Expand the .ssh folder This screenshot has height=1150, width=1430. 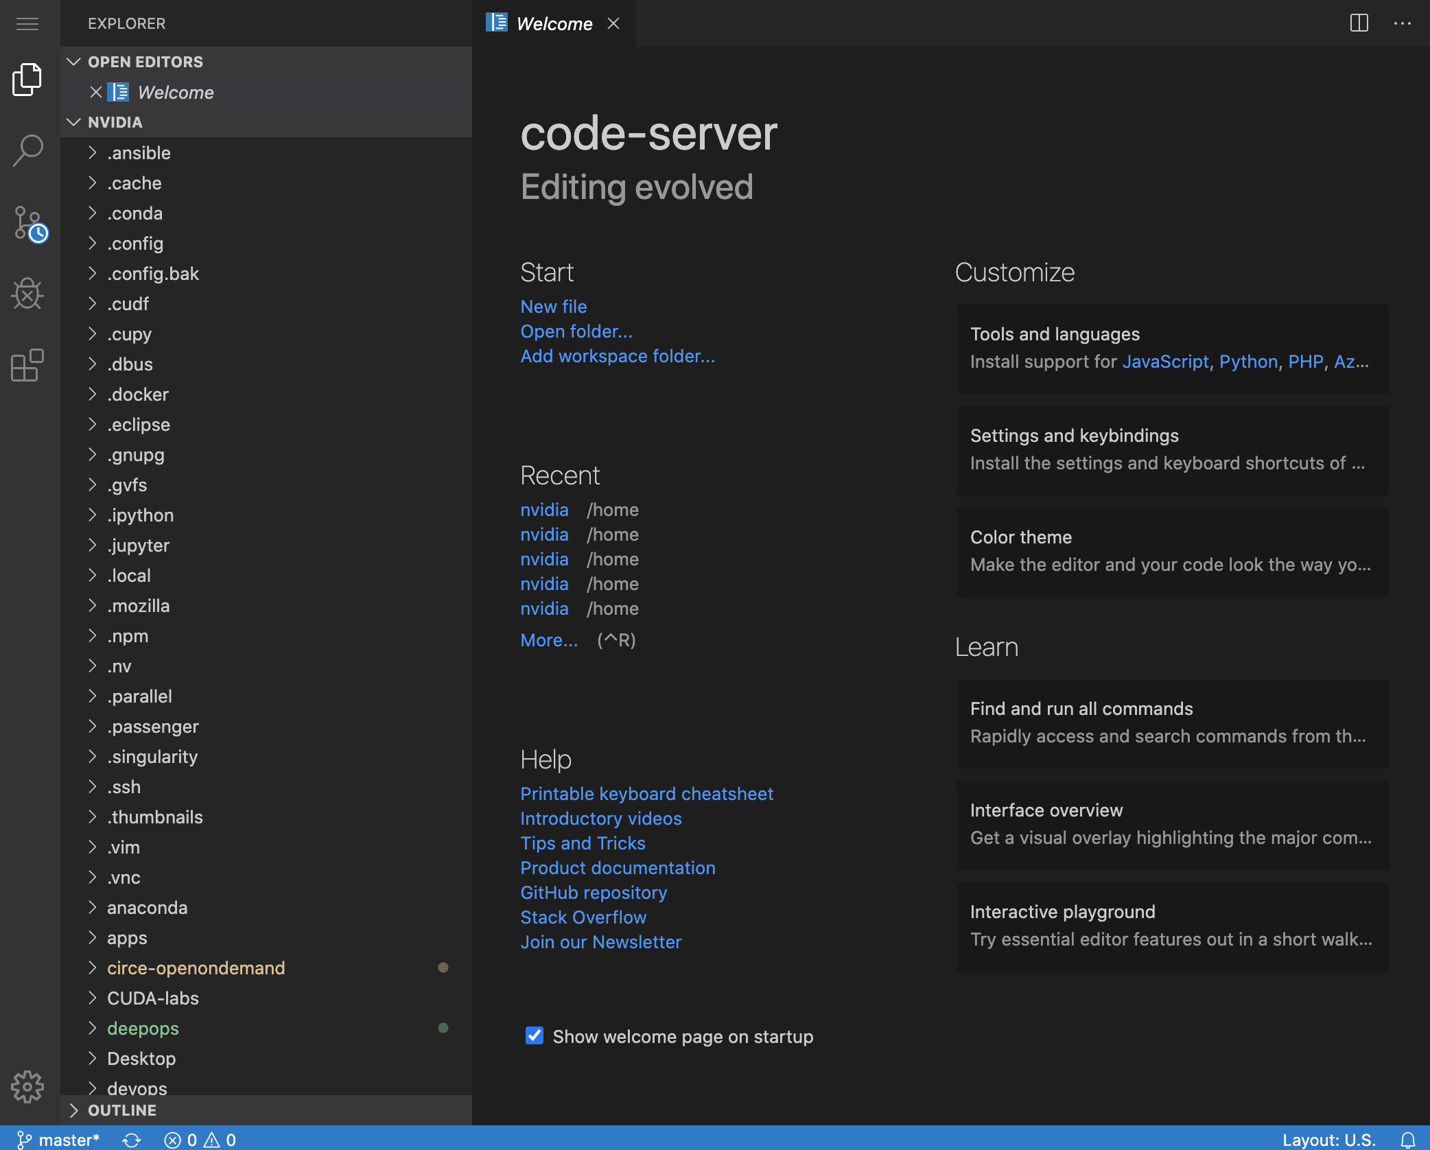266,786
